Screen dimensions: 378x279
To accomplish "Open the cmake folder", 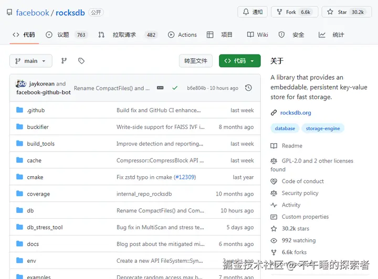I will click(35, 177).
